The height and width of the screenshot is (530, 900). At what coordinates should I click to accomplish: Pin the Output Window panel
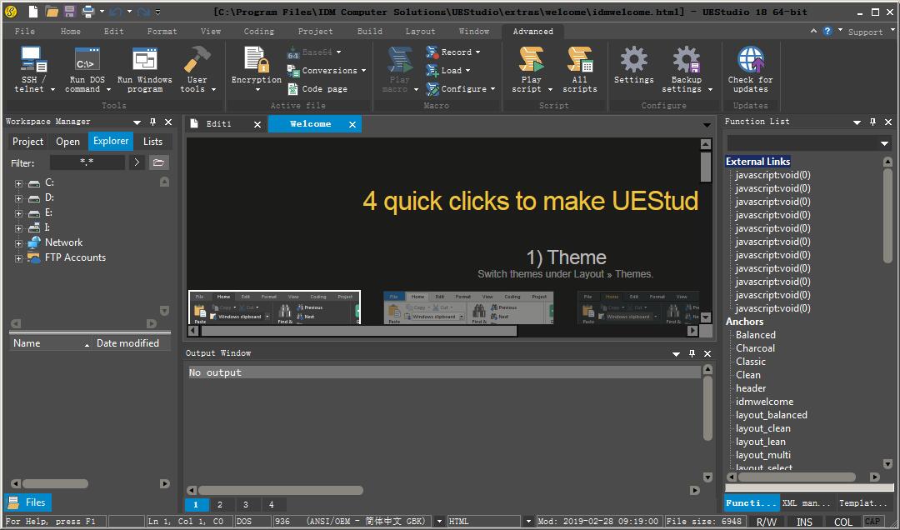[692, 353]
